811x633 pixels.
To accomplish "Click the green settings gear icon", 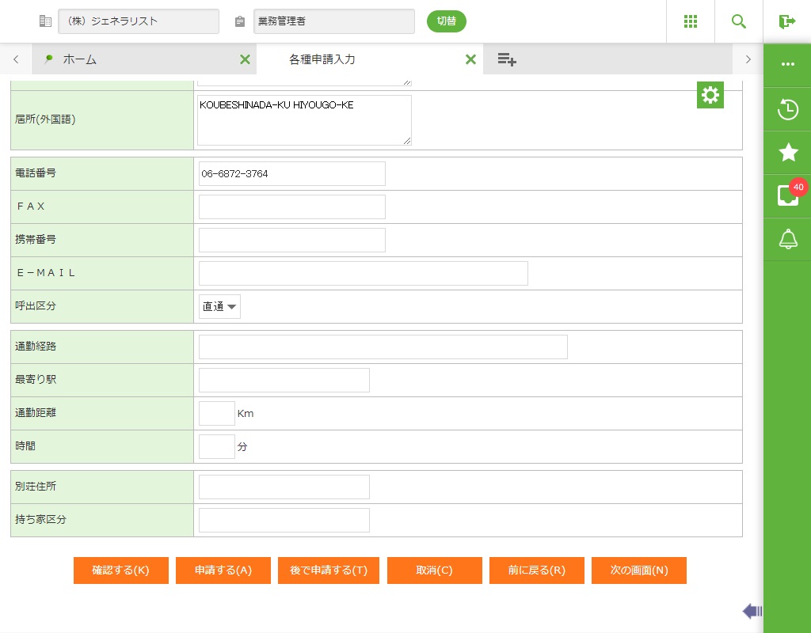I will 710,95.
